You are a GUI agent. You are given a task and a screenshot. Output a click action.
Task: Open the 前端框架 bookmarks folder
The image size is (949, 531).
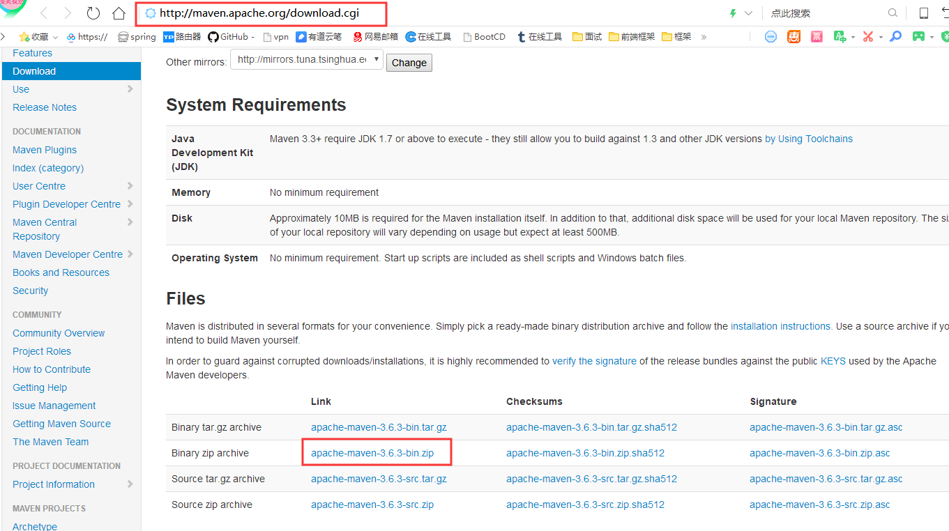632,37
